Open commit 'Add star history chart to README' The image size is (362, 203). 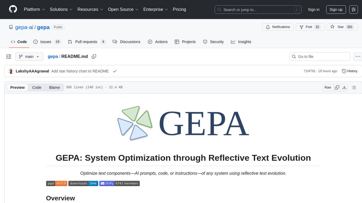point(80,71)
